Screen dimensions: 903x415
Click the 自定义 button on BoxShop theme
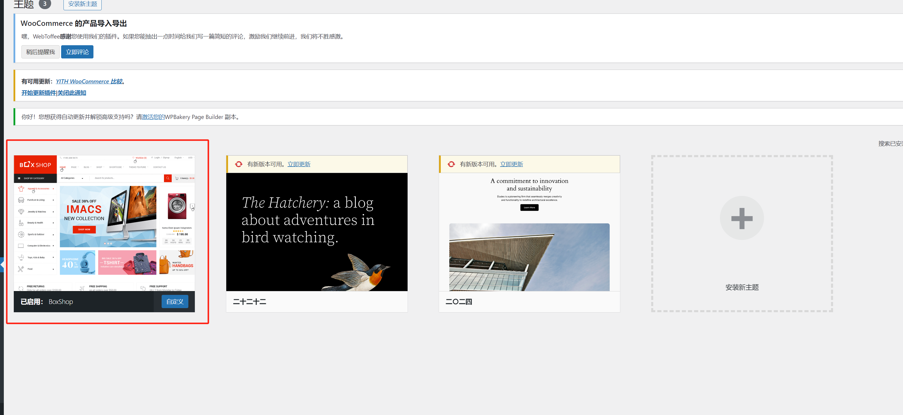(x=175, y=301)
